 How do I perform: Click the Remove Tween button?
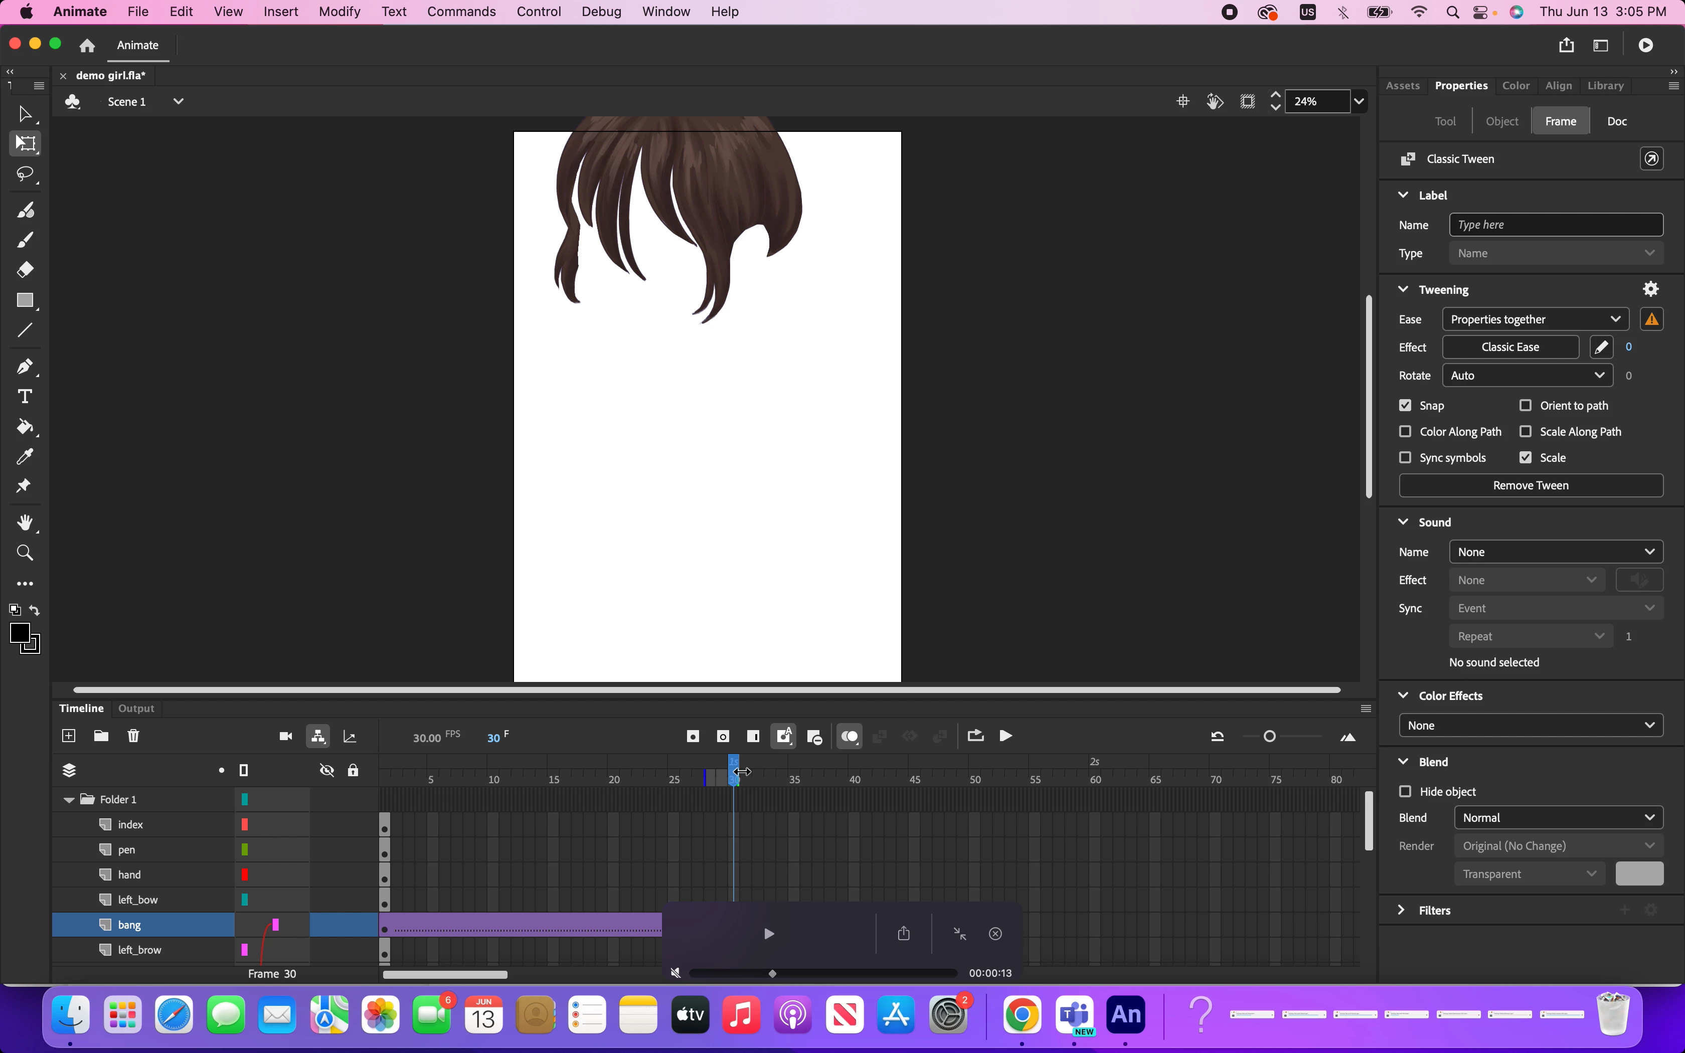(1531, 485)
